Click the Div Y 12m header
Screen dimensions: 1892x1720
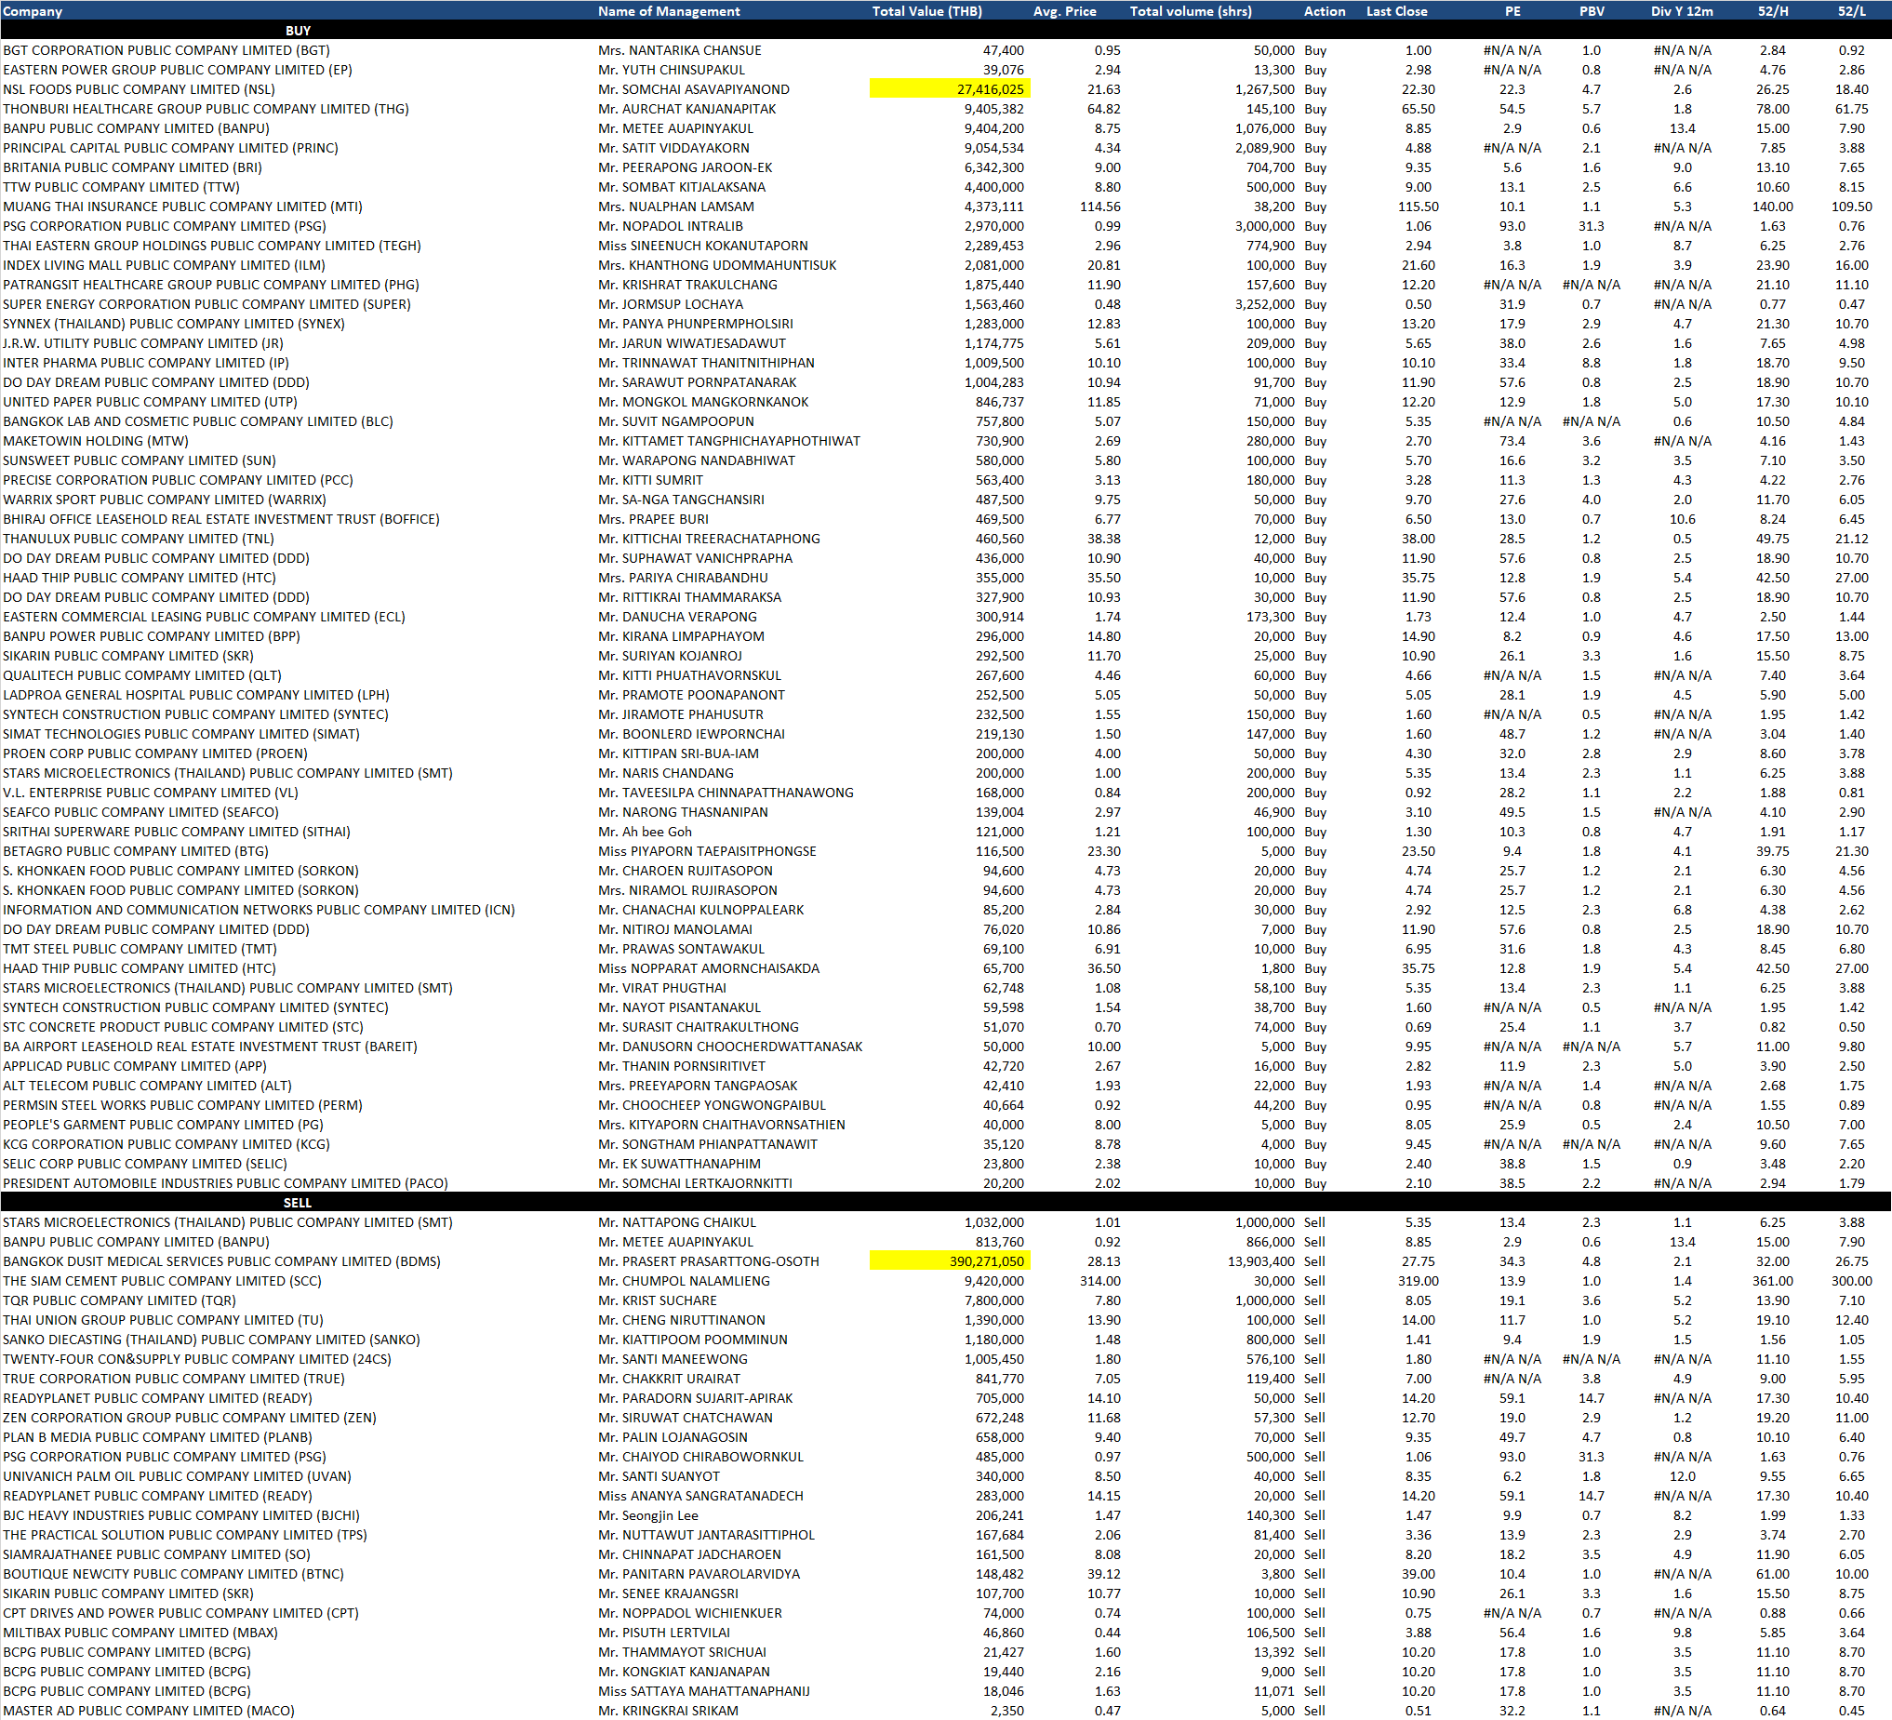(x=1682, y=11)
